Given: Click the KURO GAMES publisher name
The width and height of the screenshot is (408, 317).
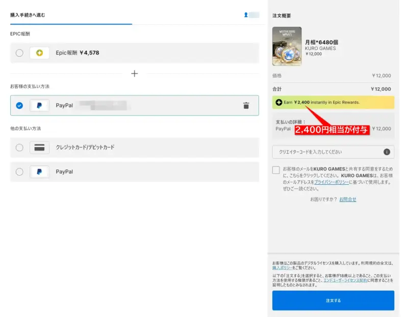Looking at the screenshot, I should [x=320, y=48].
